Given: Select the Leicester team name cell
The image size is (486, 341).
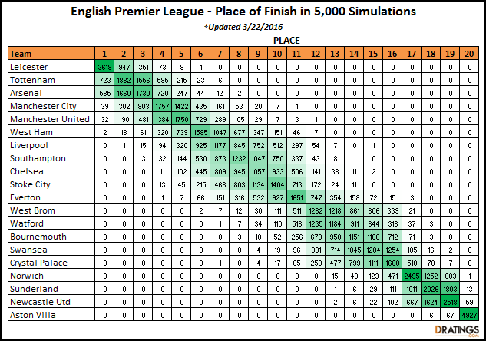Looking at the screenshot, I should click(x=50, y=67).
